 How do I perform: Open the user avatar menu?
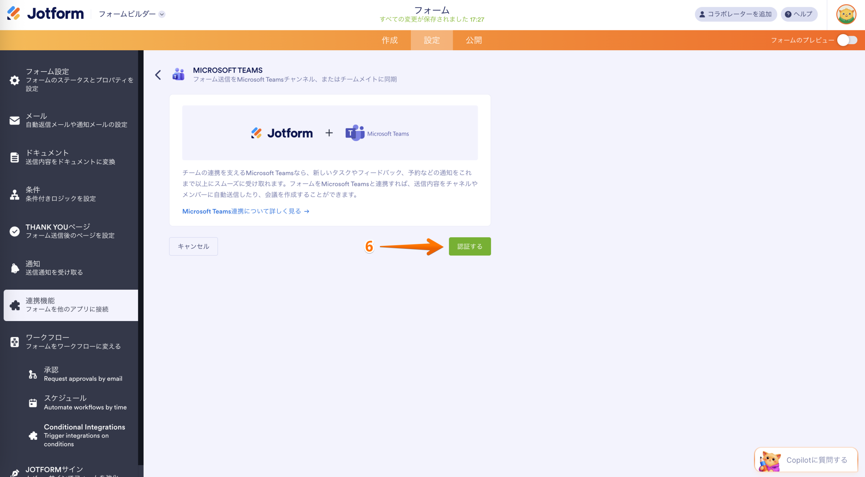tap(846, 15)
